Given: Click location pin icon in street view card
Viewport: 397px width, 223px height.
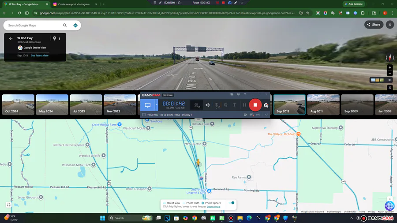Looking at the screenshot, I should [54, 38].
